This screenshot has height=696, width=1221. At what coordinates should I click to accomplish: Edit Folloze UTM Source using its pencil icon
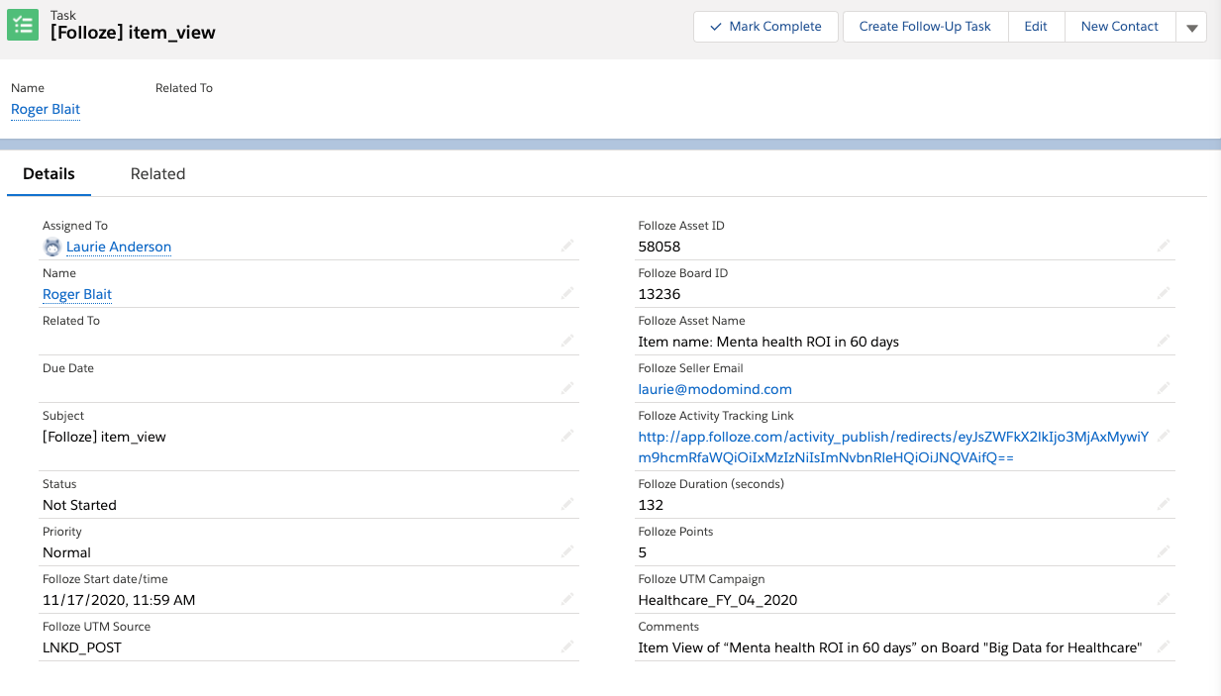coord(567,646)
